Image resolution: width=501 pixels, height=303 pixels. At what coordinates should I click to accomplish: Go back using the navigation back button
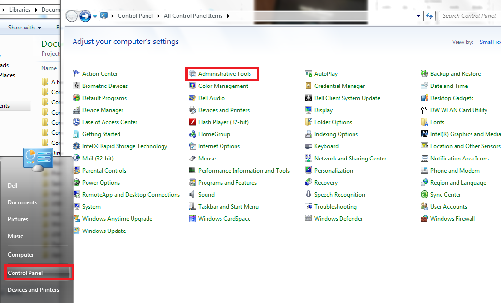click(x=71, y=15)
